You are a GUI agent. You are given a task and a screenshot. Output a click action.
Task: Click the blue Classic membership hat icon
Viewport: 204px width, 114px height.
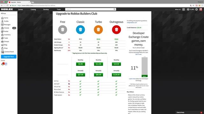pos(80,29)
